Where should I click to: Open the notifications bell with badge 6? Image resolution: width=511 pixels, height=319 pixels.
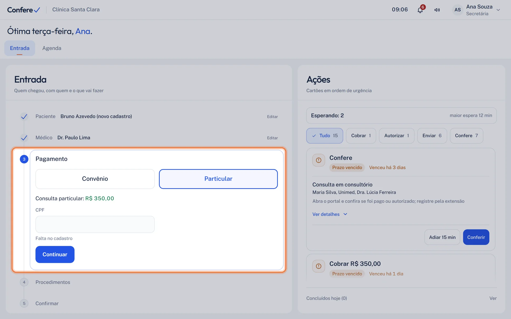click(x=420, y=10)
